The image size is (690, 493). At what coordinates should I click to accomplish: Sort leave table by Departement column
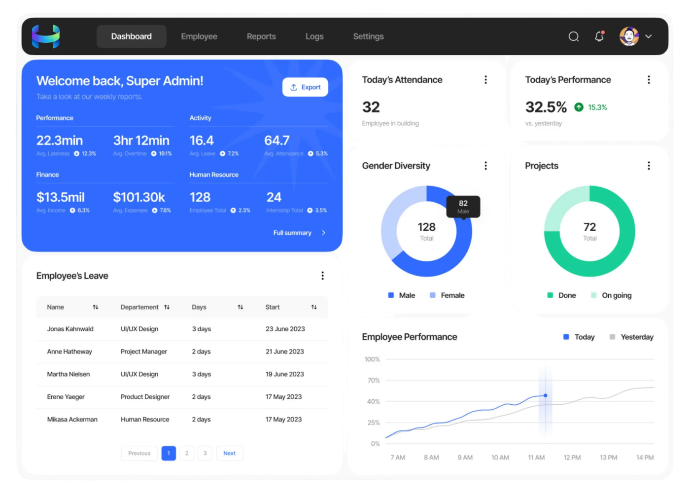167,307
